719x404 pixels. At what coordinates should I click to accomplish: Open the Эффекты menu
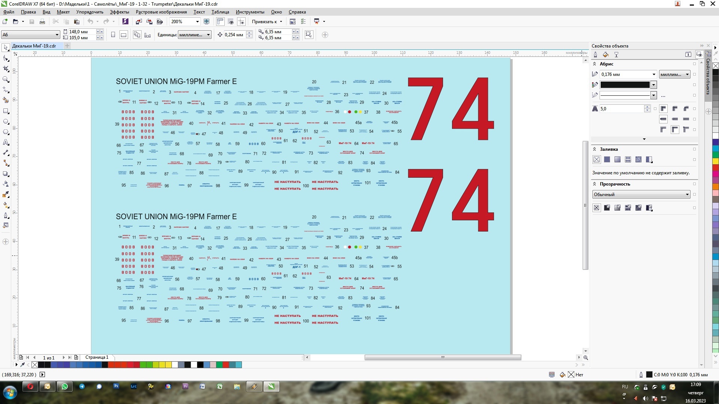(119, 12)
